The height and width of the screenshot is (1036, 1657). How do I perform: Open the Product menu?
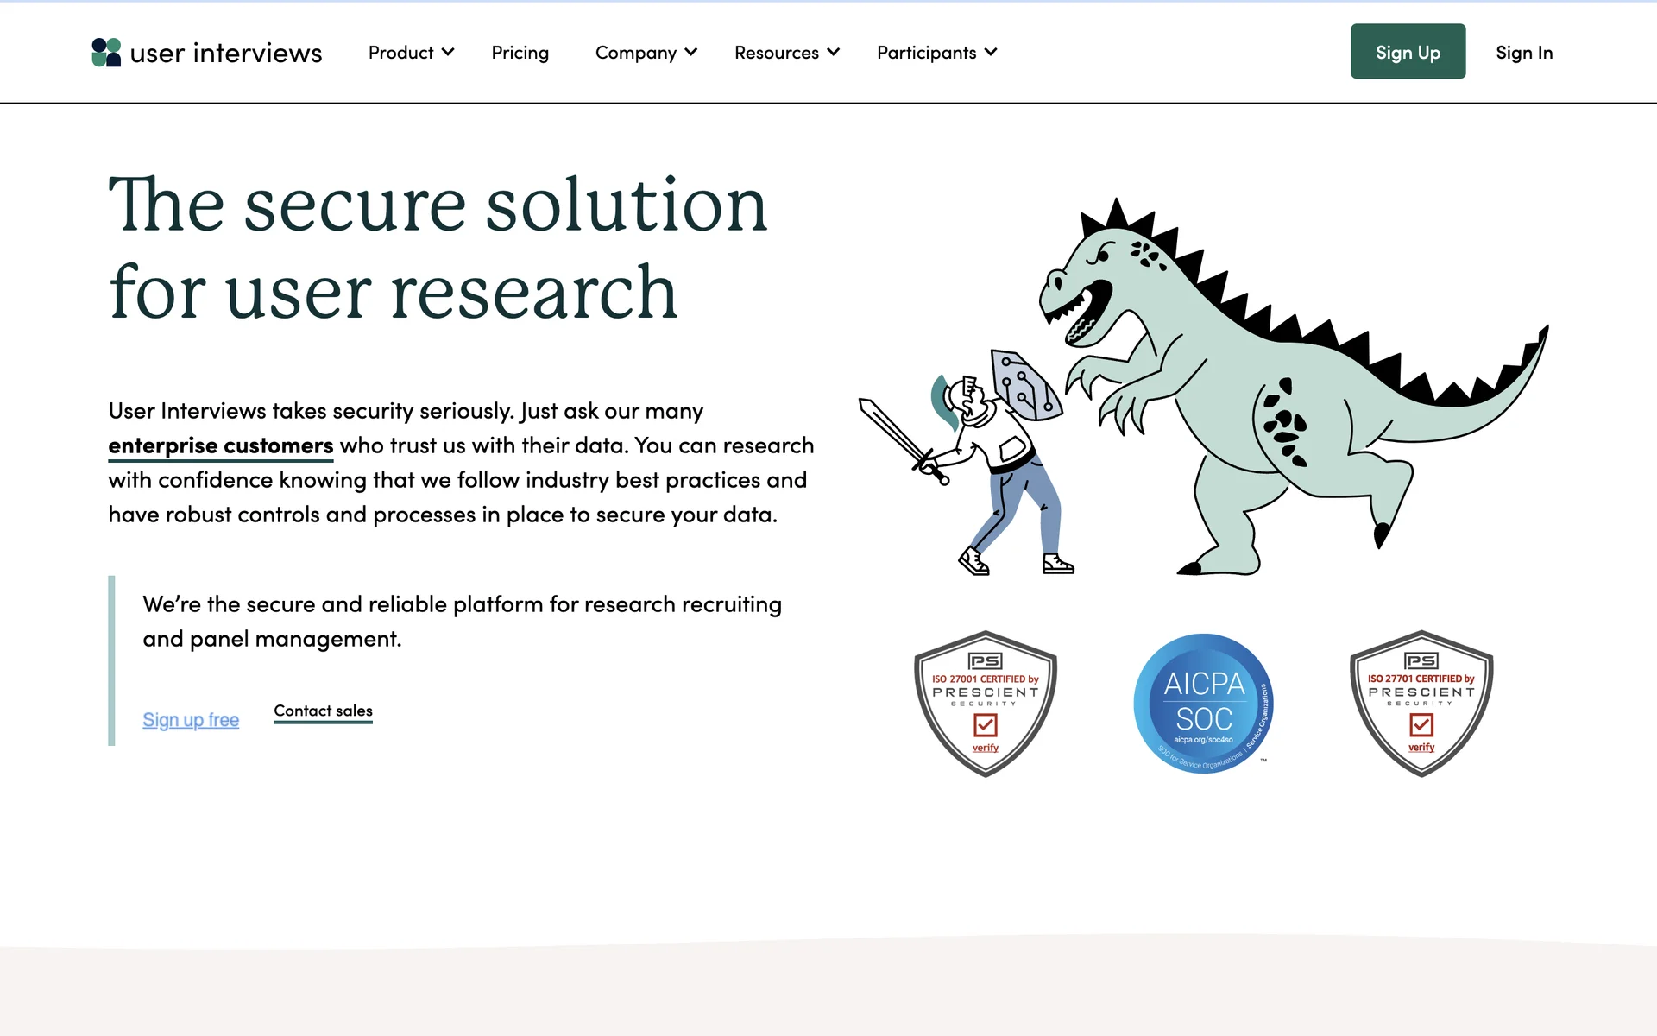tap(400, 53)
